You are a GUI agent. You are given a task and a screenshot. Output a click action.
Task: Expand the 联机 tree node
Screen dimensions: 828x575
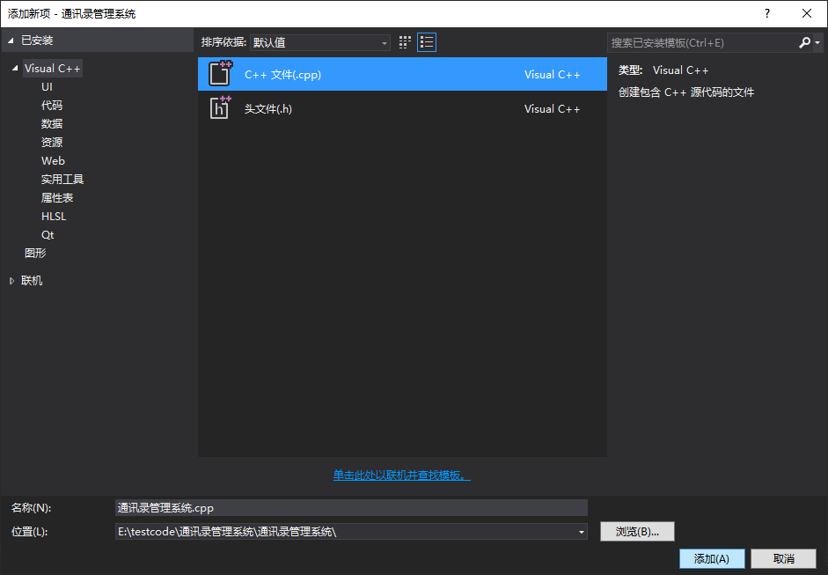click(11, 281)
